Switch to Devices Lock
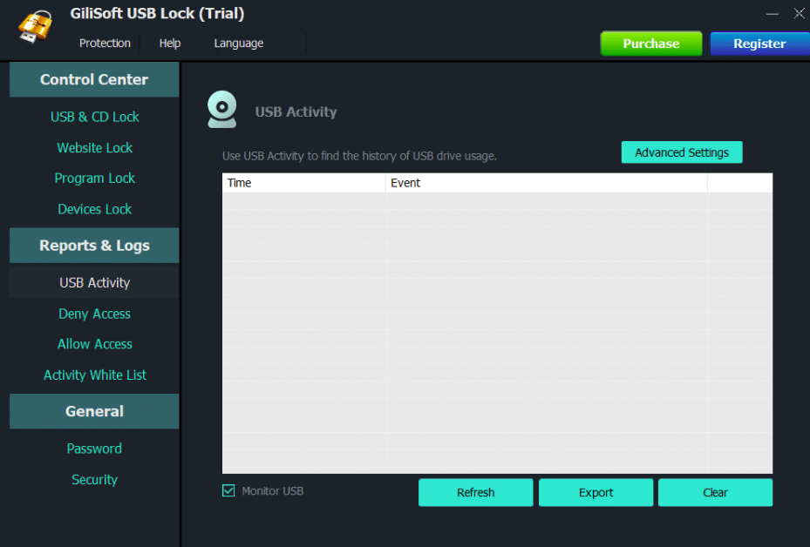This screenshot has width=810, height=547. (94, 209)
